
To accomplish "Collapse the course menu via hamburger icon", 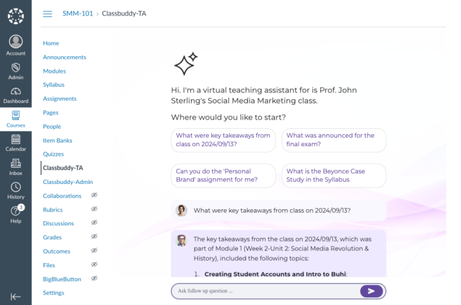I will (47, 14).
